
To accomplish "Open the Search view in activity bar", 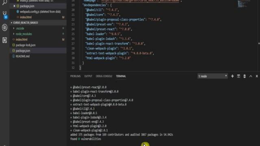I will pyautogui.click(x=4, y=2).
